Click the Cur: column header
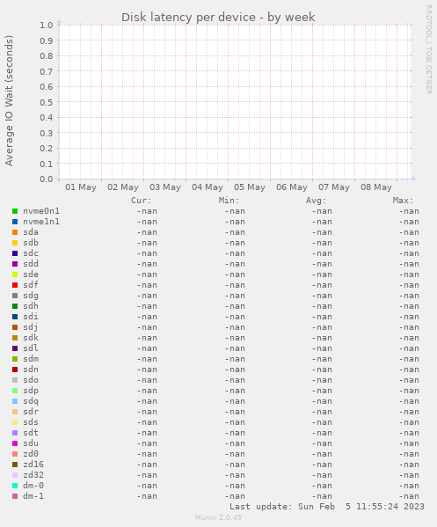The image size is (437, 527). tap(141, 201)
